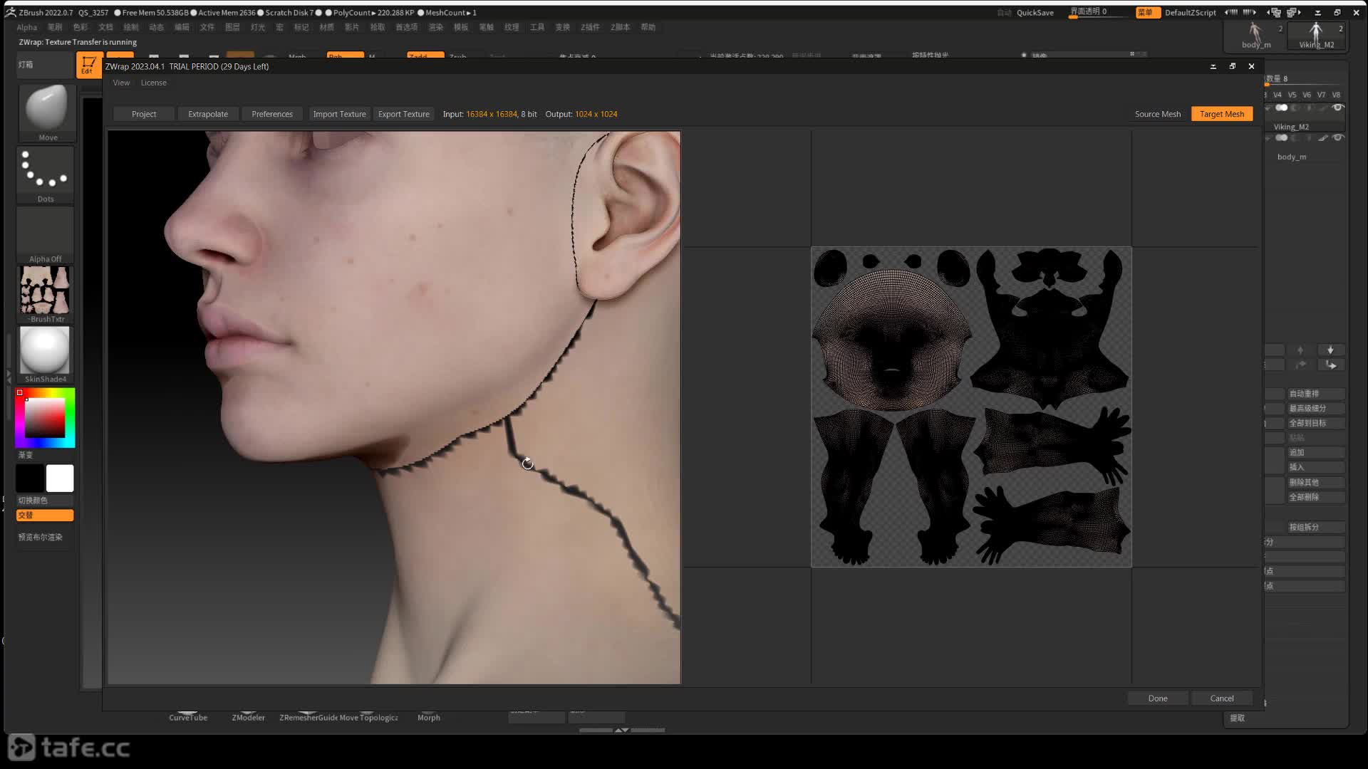Screen dimensions: 1368x769
Task: Open the View menu in ZWrap
Action: coord(121,83)
